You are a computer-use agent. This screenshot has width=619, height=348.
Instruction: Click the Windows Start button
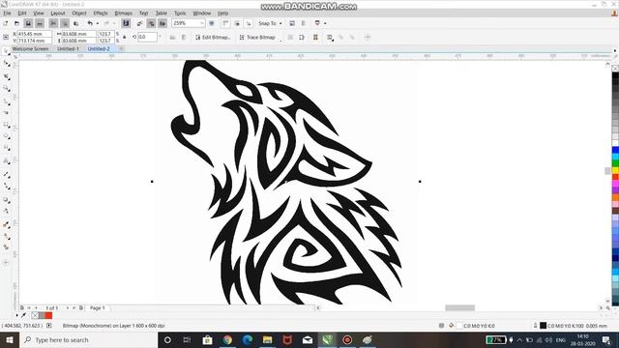pyautogui.click(x=10, y=339)
